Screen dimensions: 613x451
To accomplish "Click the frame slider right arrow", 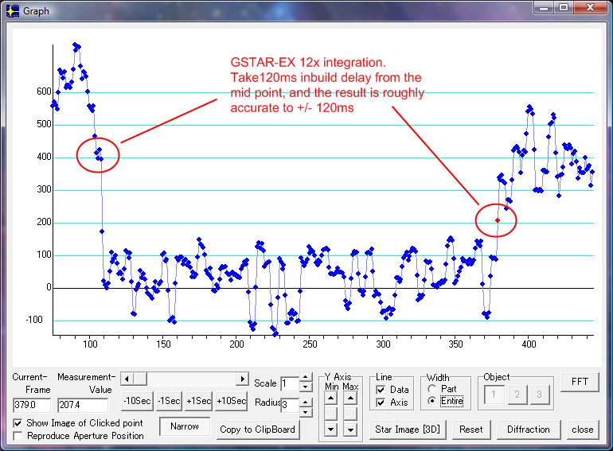I will click(243, 379).
